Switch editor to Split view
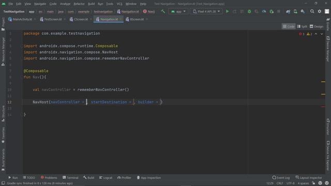331x186 pixels. [302, 26]
